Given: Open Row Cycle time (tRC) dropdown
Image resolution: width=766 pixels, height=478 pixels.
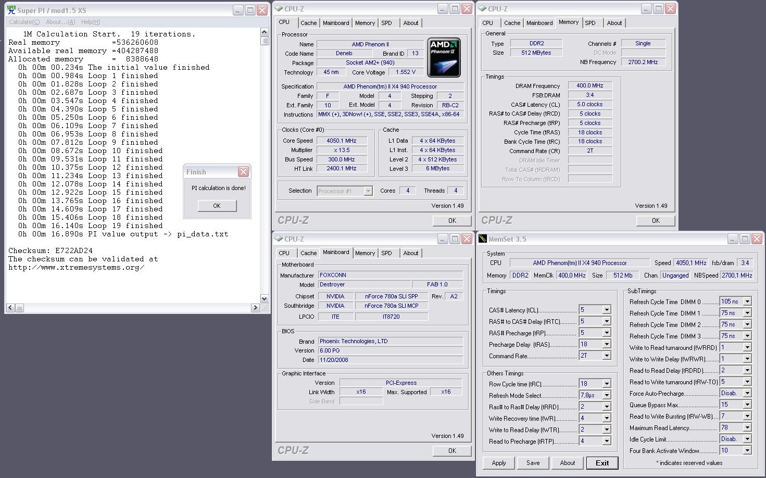Looking at the screenshot, I should (607, 384).
